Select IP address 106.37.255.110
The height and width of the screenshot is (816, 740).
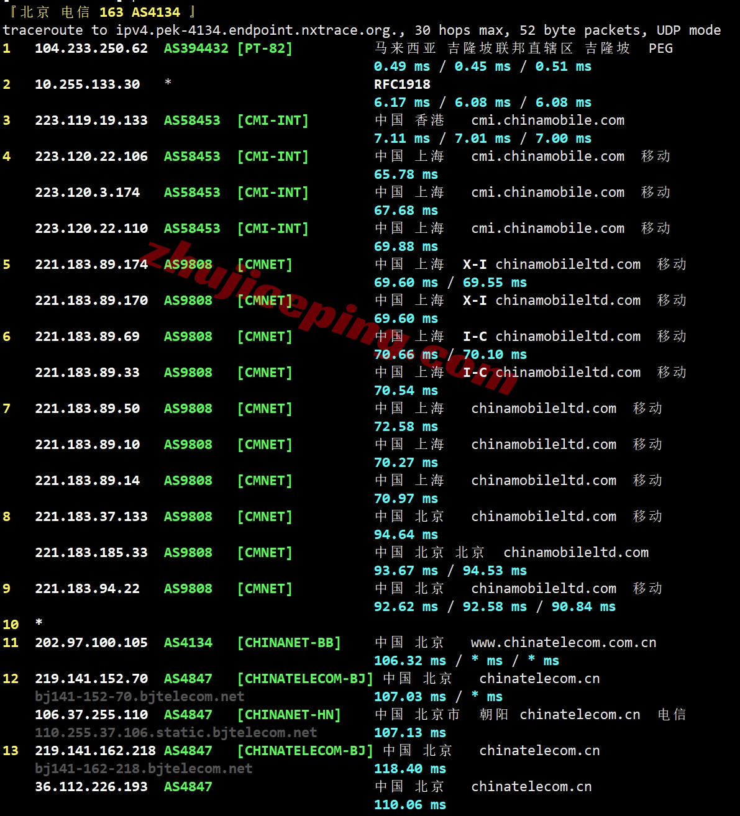pos(91,715)
